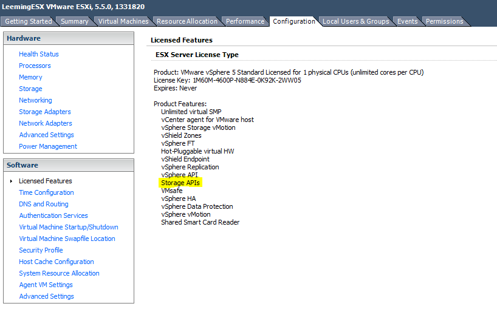Click the 'VMsafe' feature text
The width and height of the screenshot is (497, 312).
172,191
